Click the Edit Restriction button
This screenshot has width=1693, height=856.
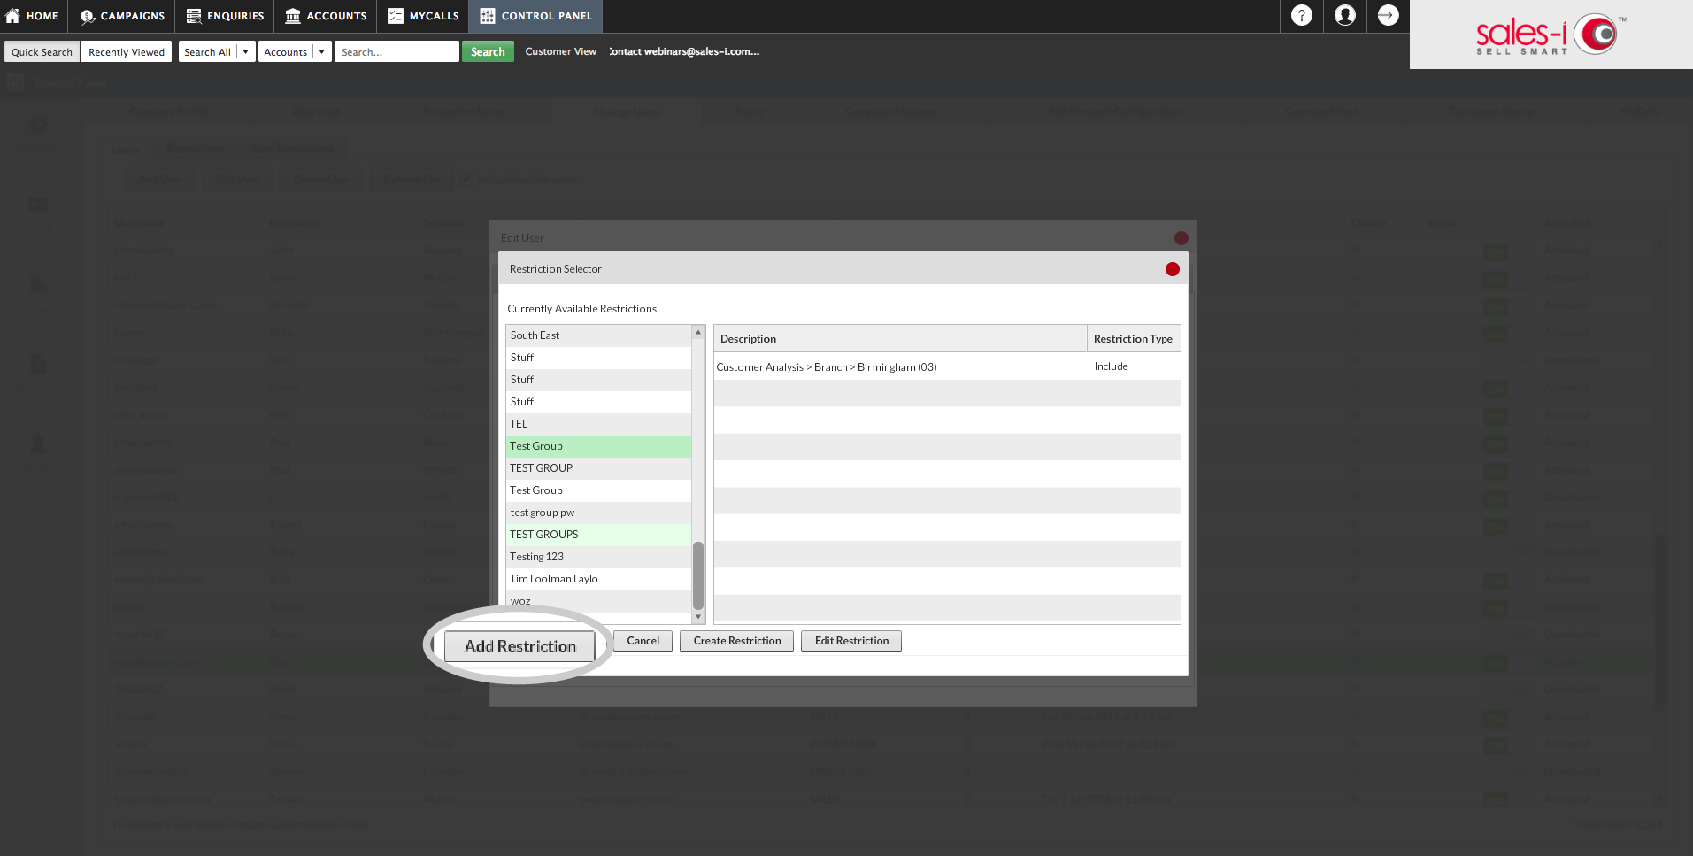pos(851,641)
